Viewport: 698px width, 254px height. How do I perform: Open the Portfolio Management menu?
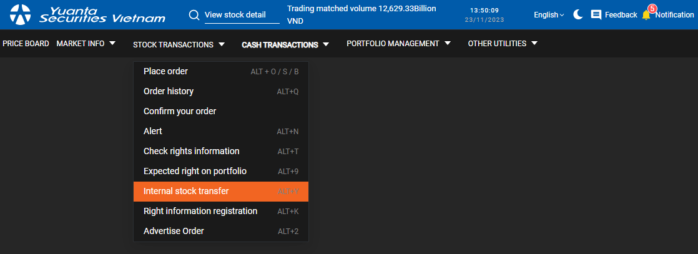[398, 44]
